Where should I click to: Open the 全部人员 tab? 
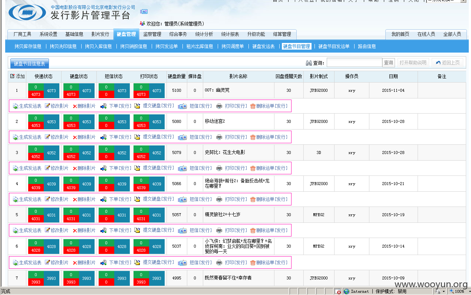pos(452,34)
